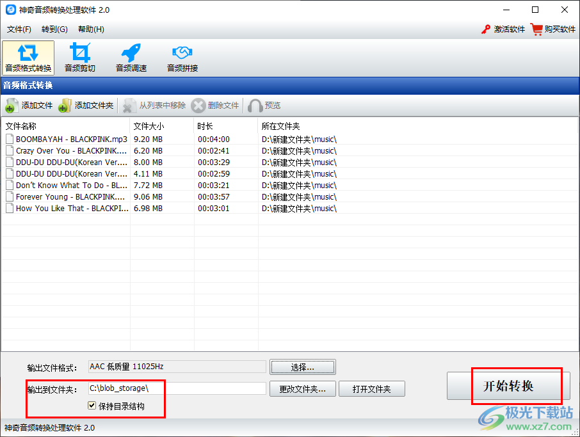
Task: Click the 选择... format button
Action: [303, 367]
